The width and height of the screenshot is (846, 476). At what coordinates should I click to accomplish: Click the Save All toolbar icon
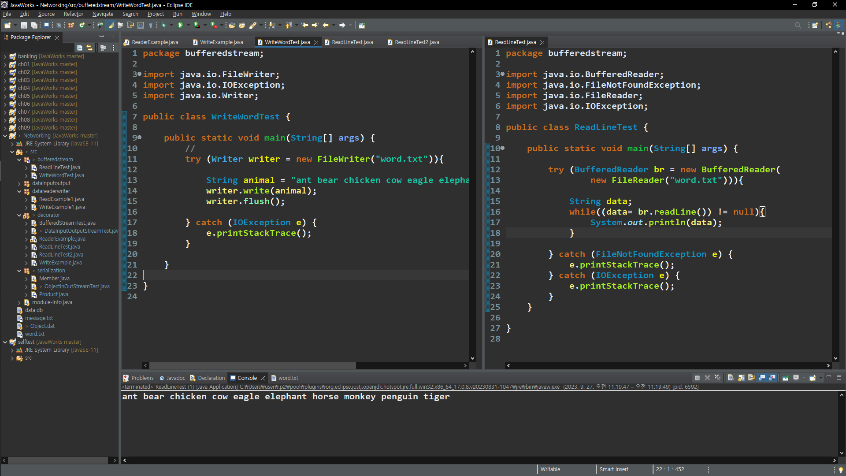click(x=33, y=25)
